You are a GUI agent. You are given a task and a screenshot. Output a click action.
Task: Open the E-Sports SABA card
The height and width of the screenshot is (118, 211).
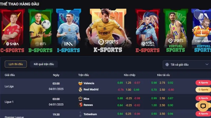[148, 30]
